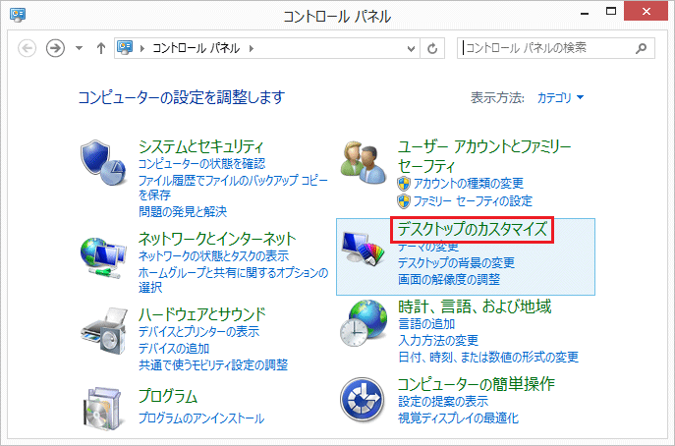Open デスクトップのカスタマイズ category
The width and height of the screenshot is (675, 446).
[473, 229]
